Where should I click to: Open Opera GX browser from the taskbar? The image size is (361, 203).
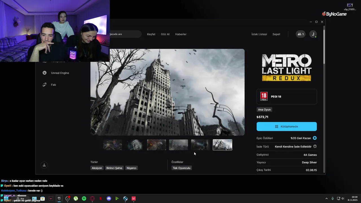click(92, 198)
